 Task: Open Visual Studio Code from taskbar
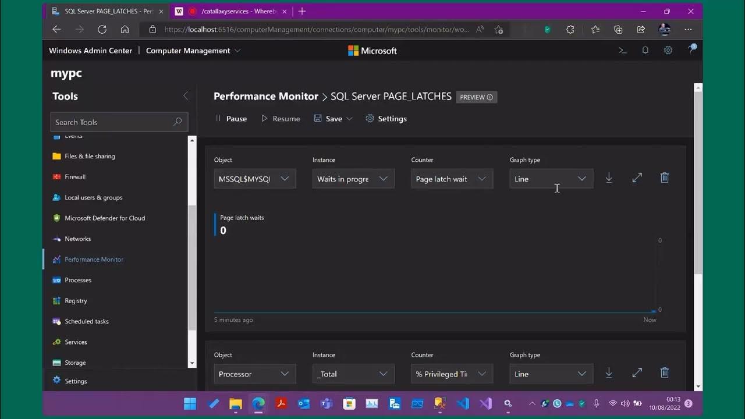[463, 403]
